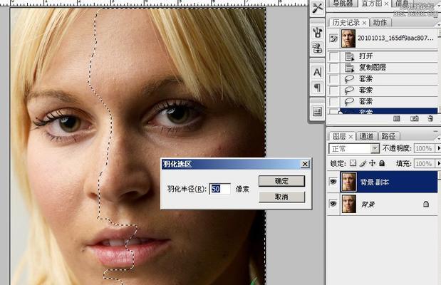This screenshot has height=285, width=441.
Task: Select the 背景 副本 layer name
Action: (375, 182)
